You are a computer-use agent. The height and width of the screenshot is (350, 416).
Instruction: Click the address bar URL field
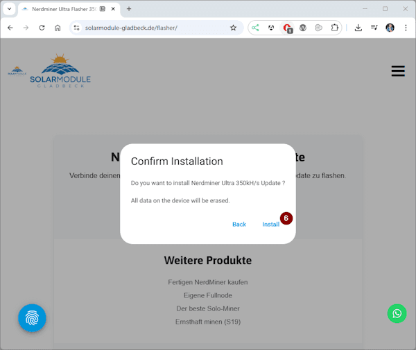tap(153, 28)
